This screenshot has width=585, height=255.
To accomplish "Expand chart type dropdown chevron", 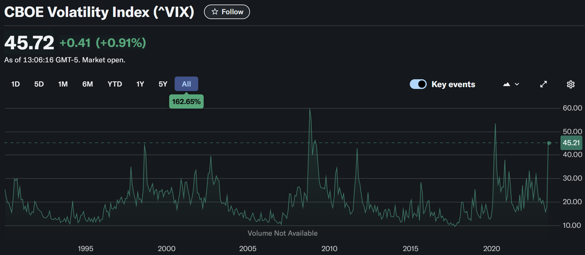I will point(517,84).
